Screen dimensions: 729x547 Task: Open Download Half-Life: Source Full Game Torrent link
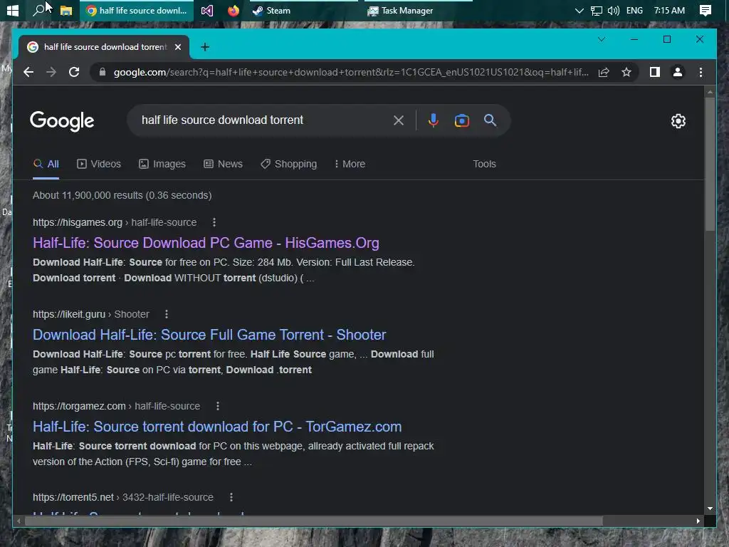209,335
